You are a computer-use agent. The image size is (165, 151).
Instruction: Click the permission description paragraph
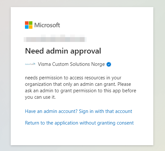tap(80, 87)
